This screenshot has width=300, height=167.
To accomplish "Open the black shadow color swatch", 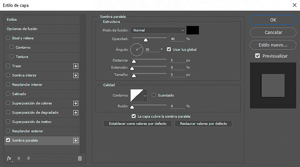I will (193, 30).
